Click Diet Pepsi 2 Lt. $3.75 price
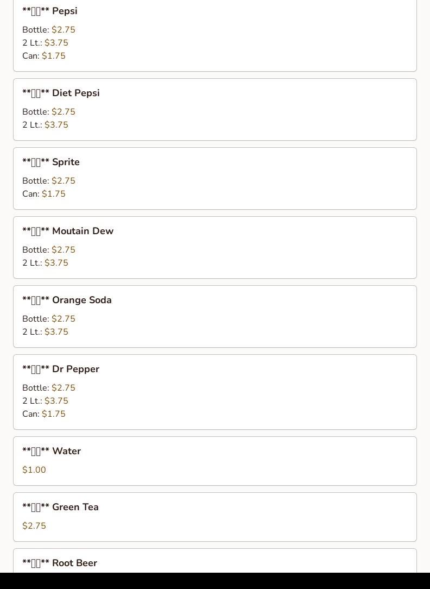This screenshot has height=589, width=430. point(56,125)
